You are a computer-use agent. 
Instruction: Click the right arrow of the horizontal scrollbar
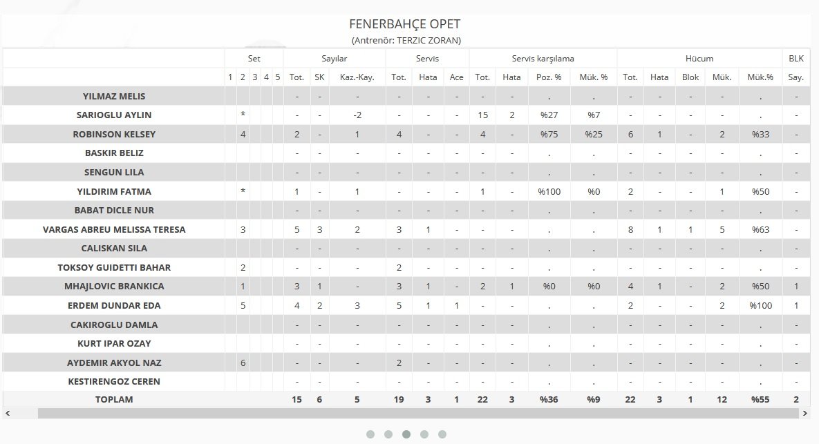tap(804, 413)
